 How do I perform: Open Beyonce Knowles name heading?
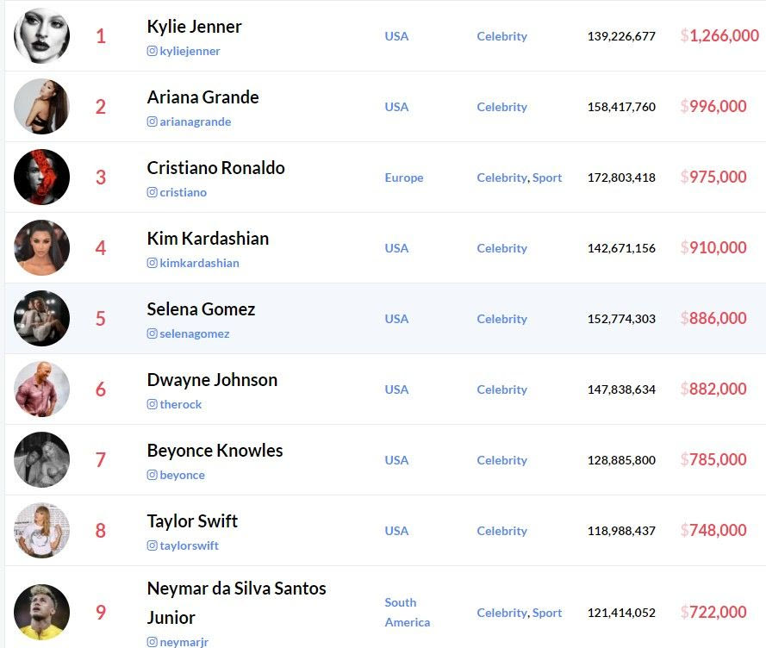215,451
